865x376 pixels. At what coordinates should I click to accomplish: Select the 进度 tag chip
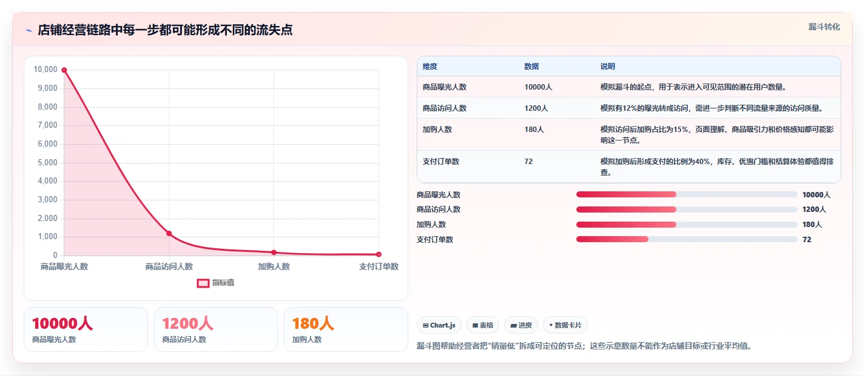[521, 325]
